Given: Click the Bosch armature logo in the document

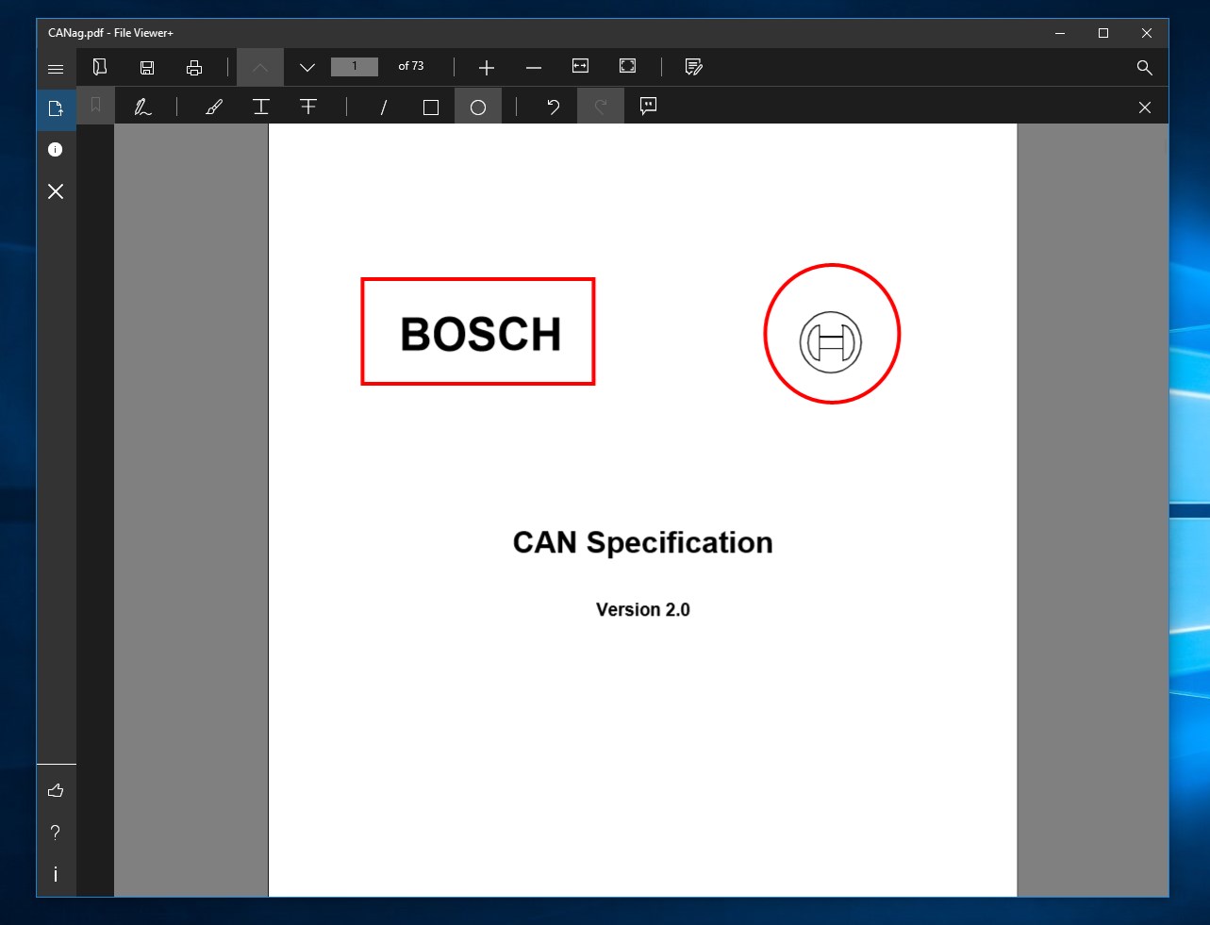Looking at the screenshot, I should coord(831,341).
